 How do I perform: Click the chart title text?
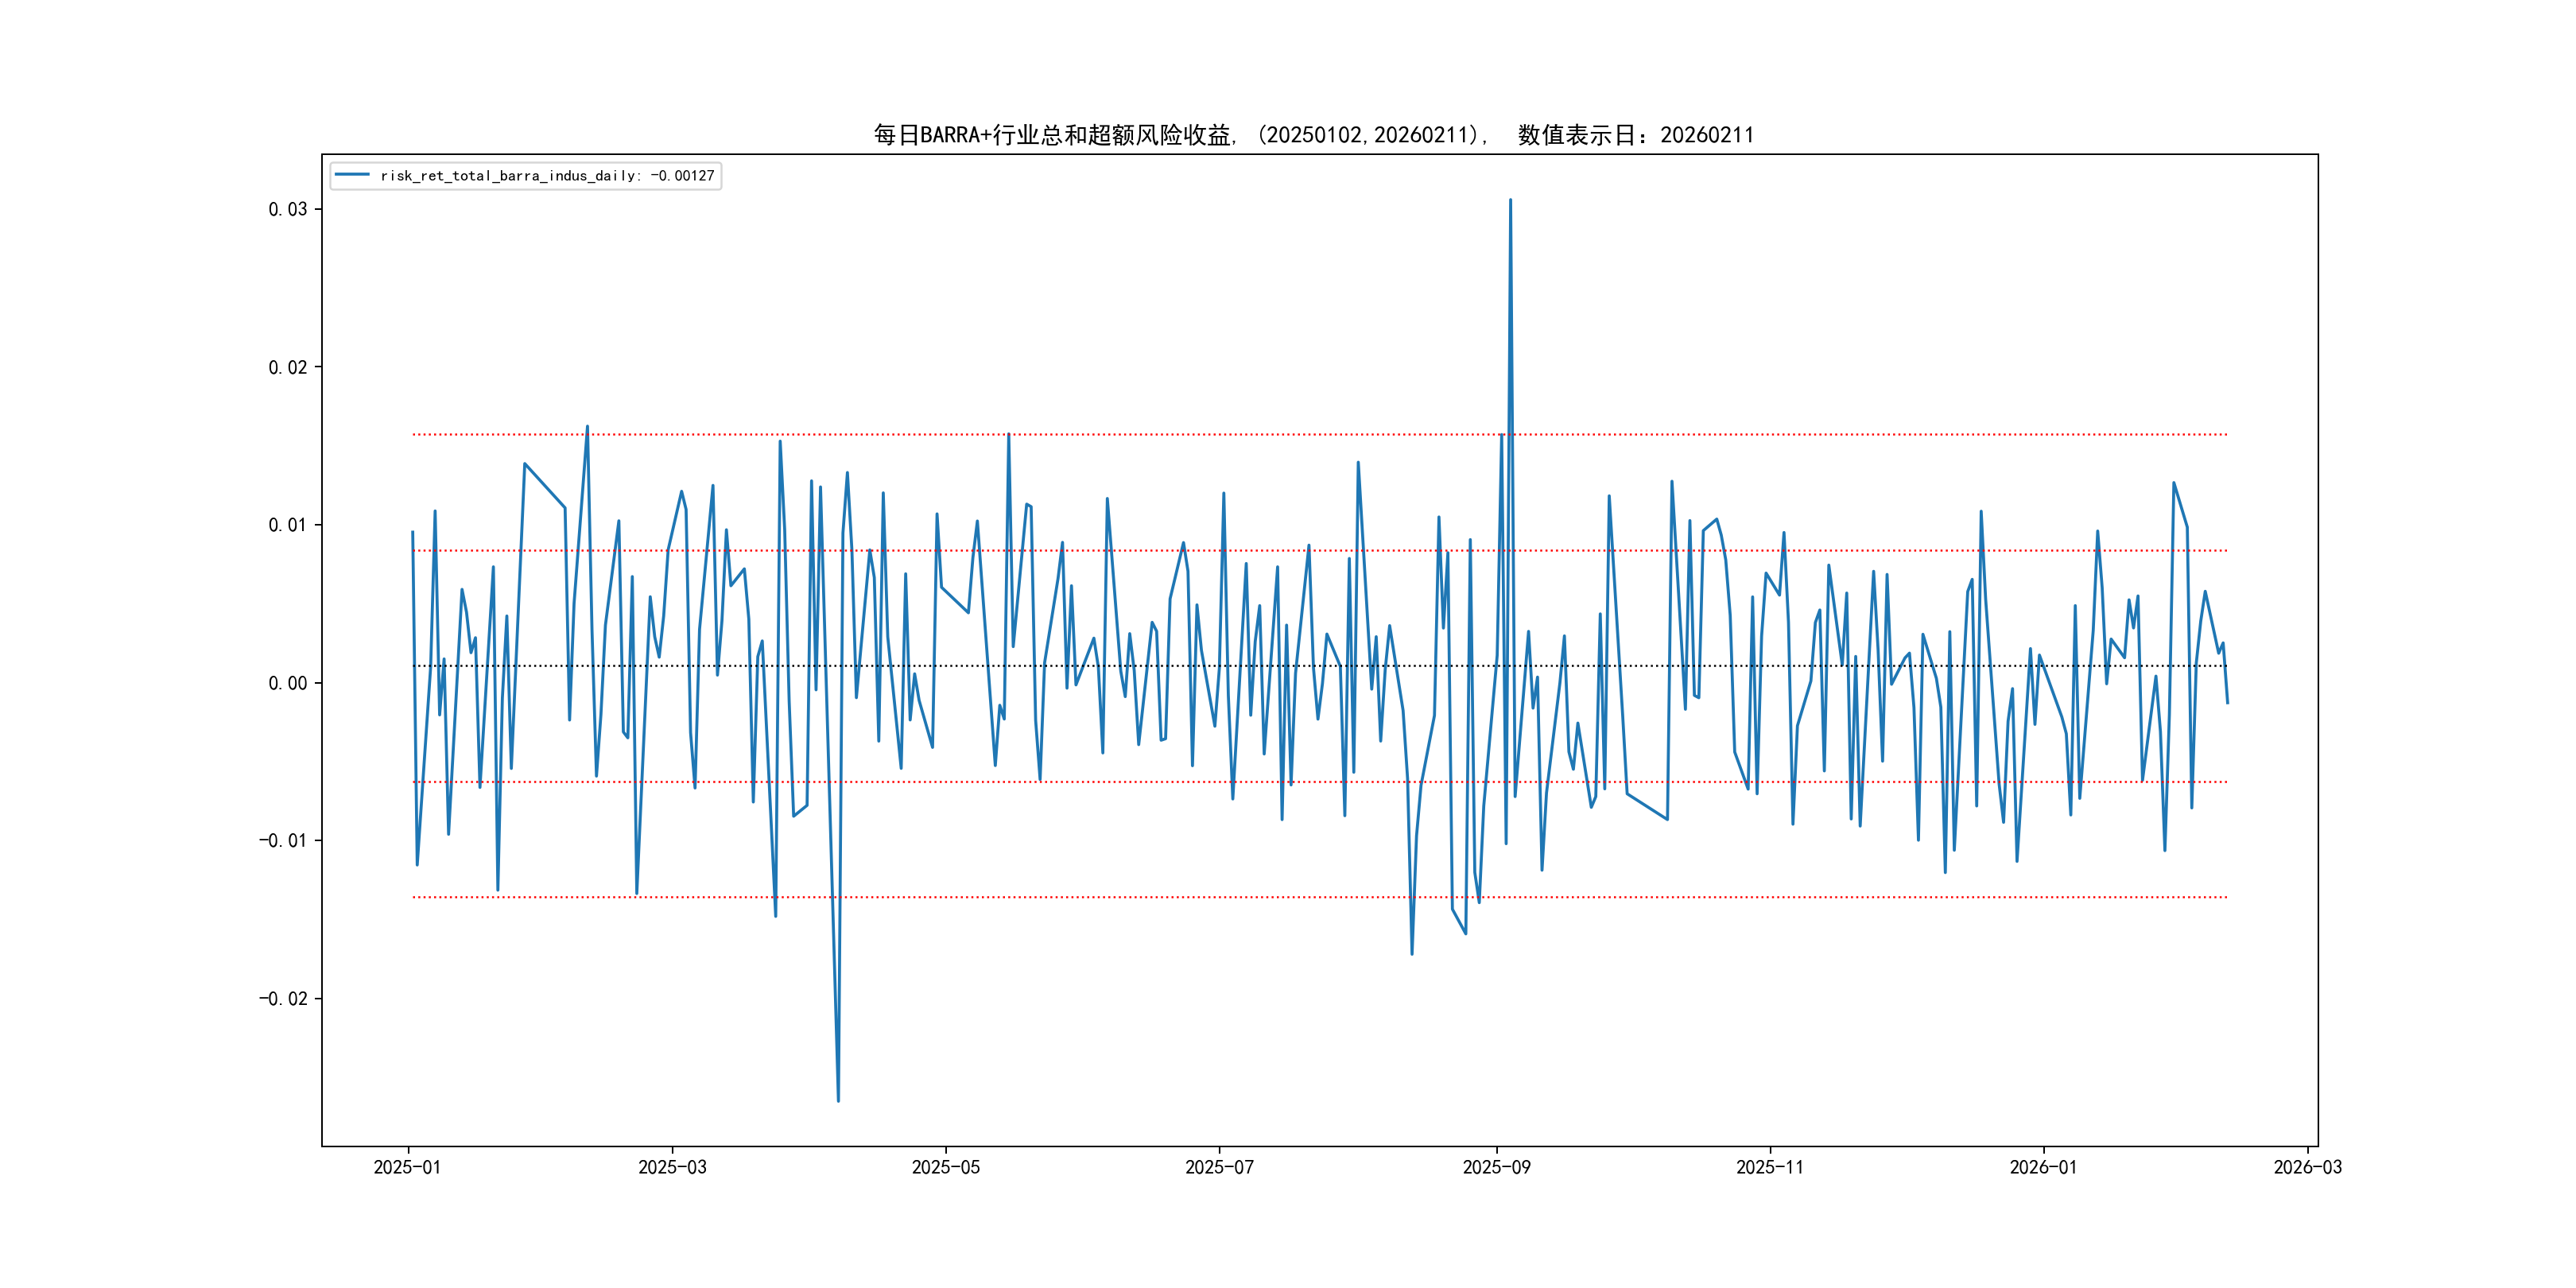[x=1313, y=135]
